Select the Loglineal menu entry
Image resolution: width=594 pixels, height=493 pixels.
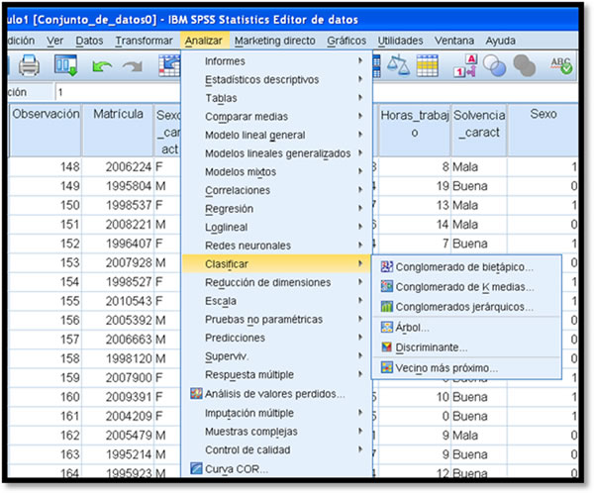[276, 227]
